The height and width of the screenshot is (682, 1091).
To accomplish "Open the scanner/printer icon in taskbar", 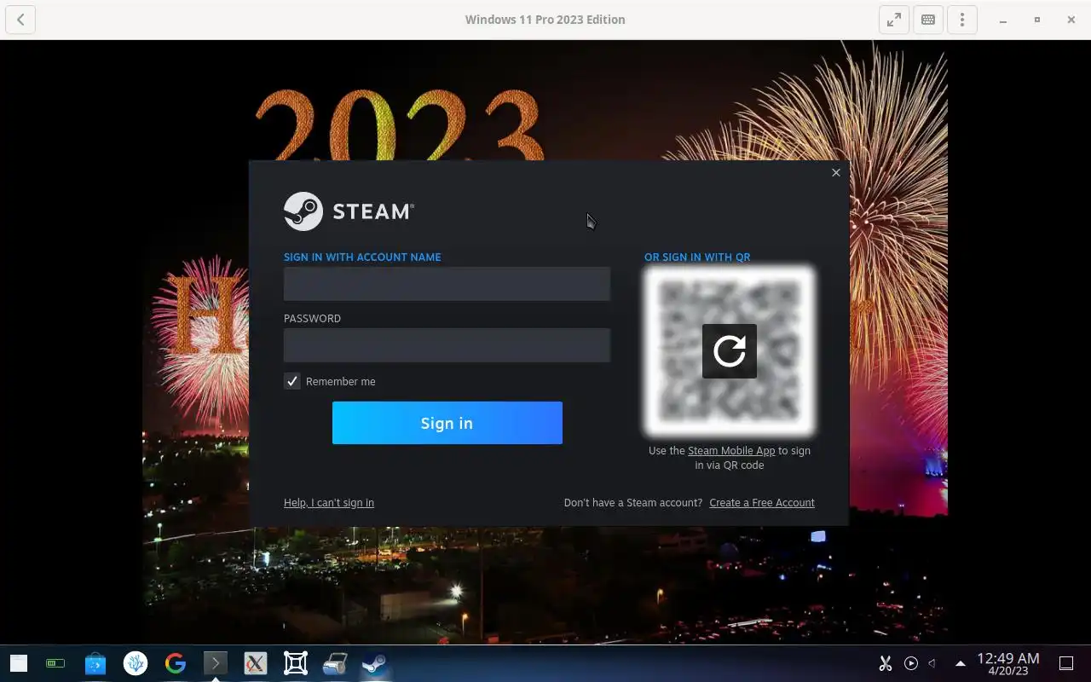I will 335,663.
